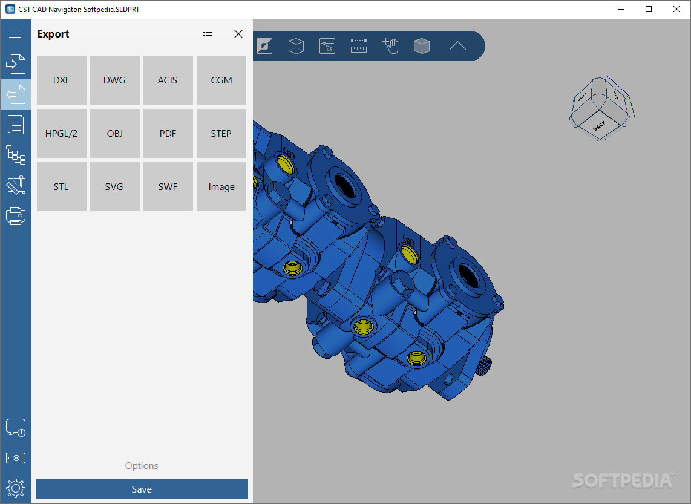Open the feedback chat info icon
The height and width of the screenshot is (504, 691).
(15, 427)
